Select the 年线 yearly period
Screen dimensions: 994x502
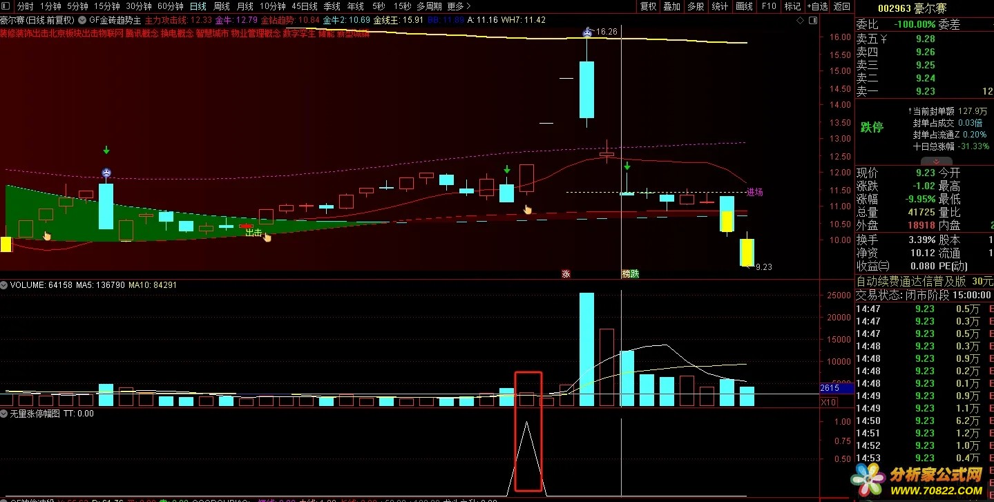click(x=356, y=6)
